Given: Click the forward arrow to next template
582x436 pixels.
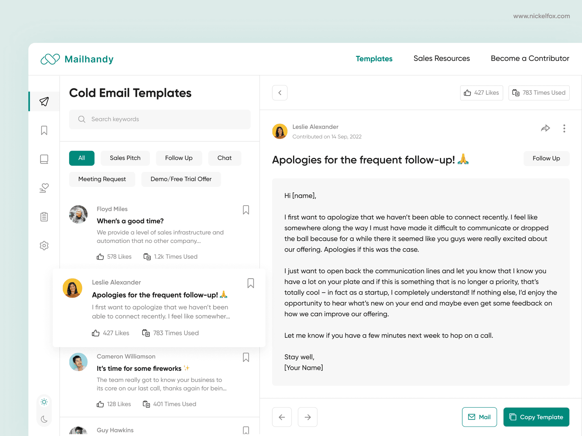Looking at the screenshot, I should tap(307, 416).
